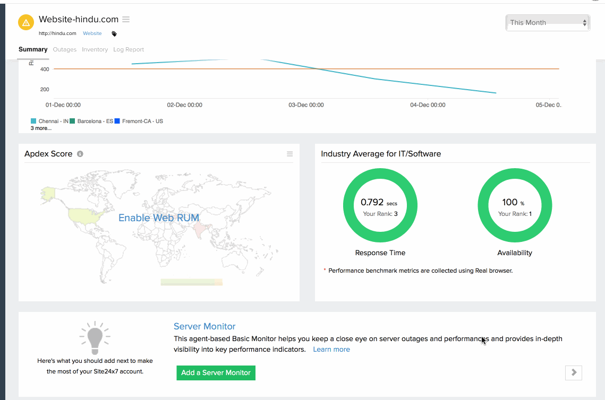Click the tag icon under the title
The height and width of the screenshot is (400, 605).
pos(114,34)
